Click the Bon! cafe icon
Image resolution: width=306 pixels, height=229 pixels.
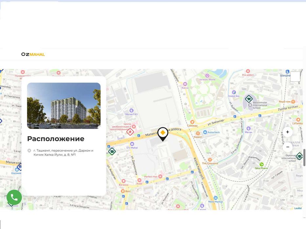(123, 191)
